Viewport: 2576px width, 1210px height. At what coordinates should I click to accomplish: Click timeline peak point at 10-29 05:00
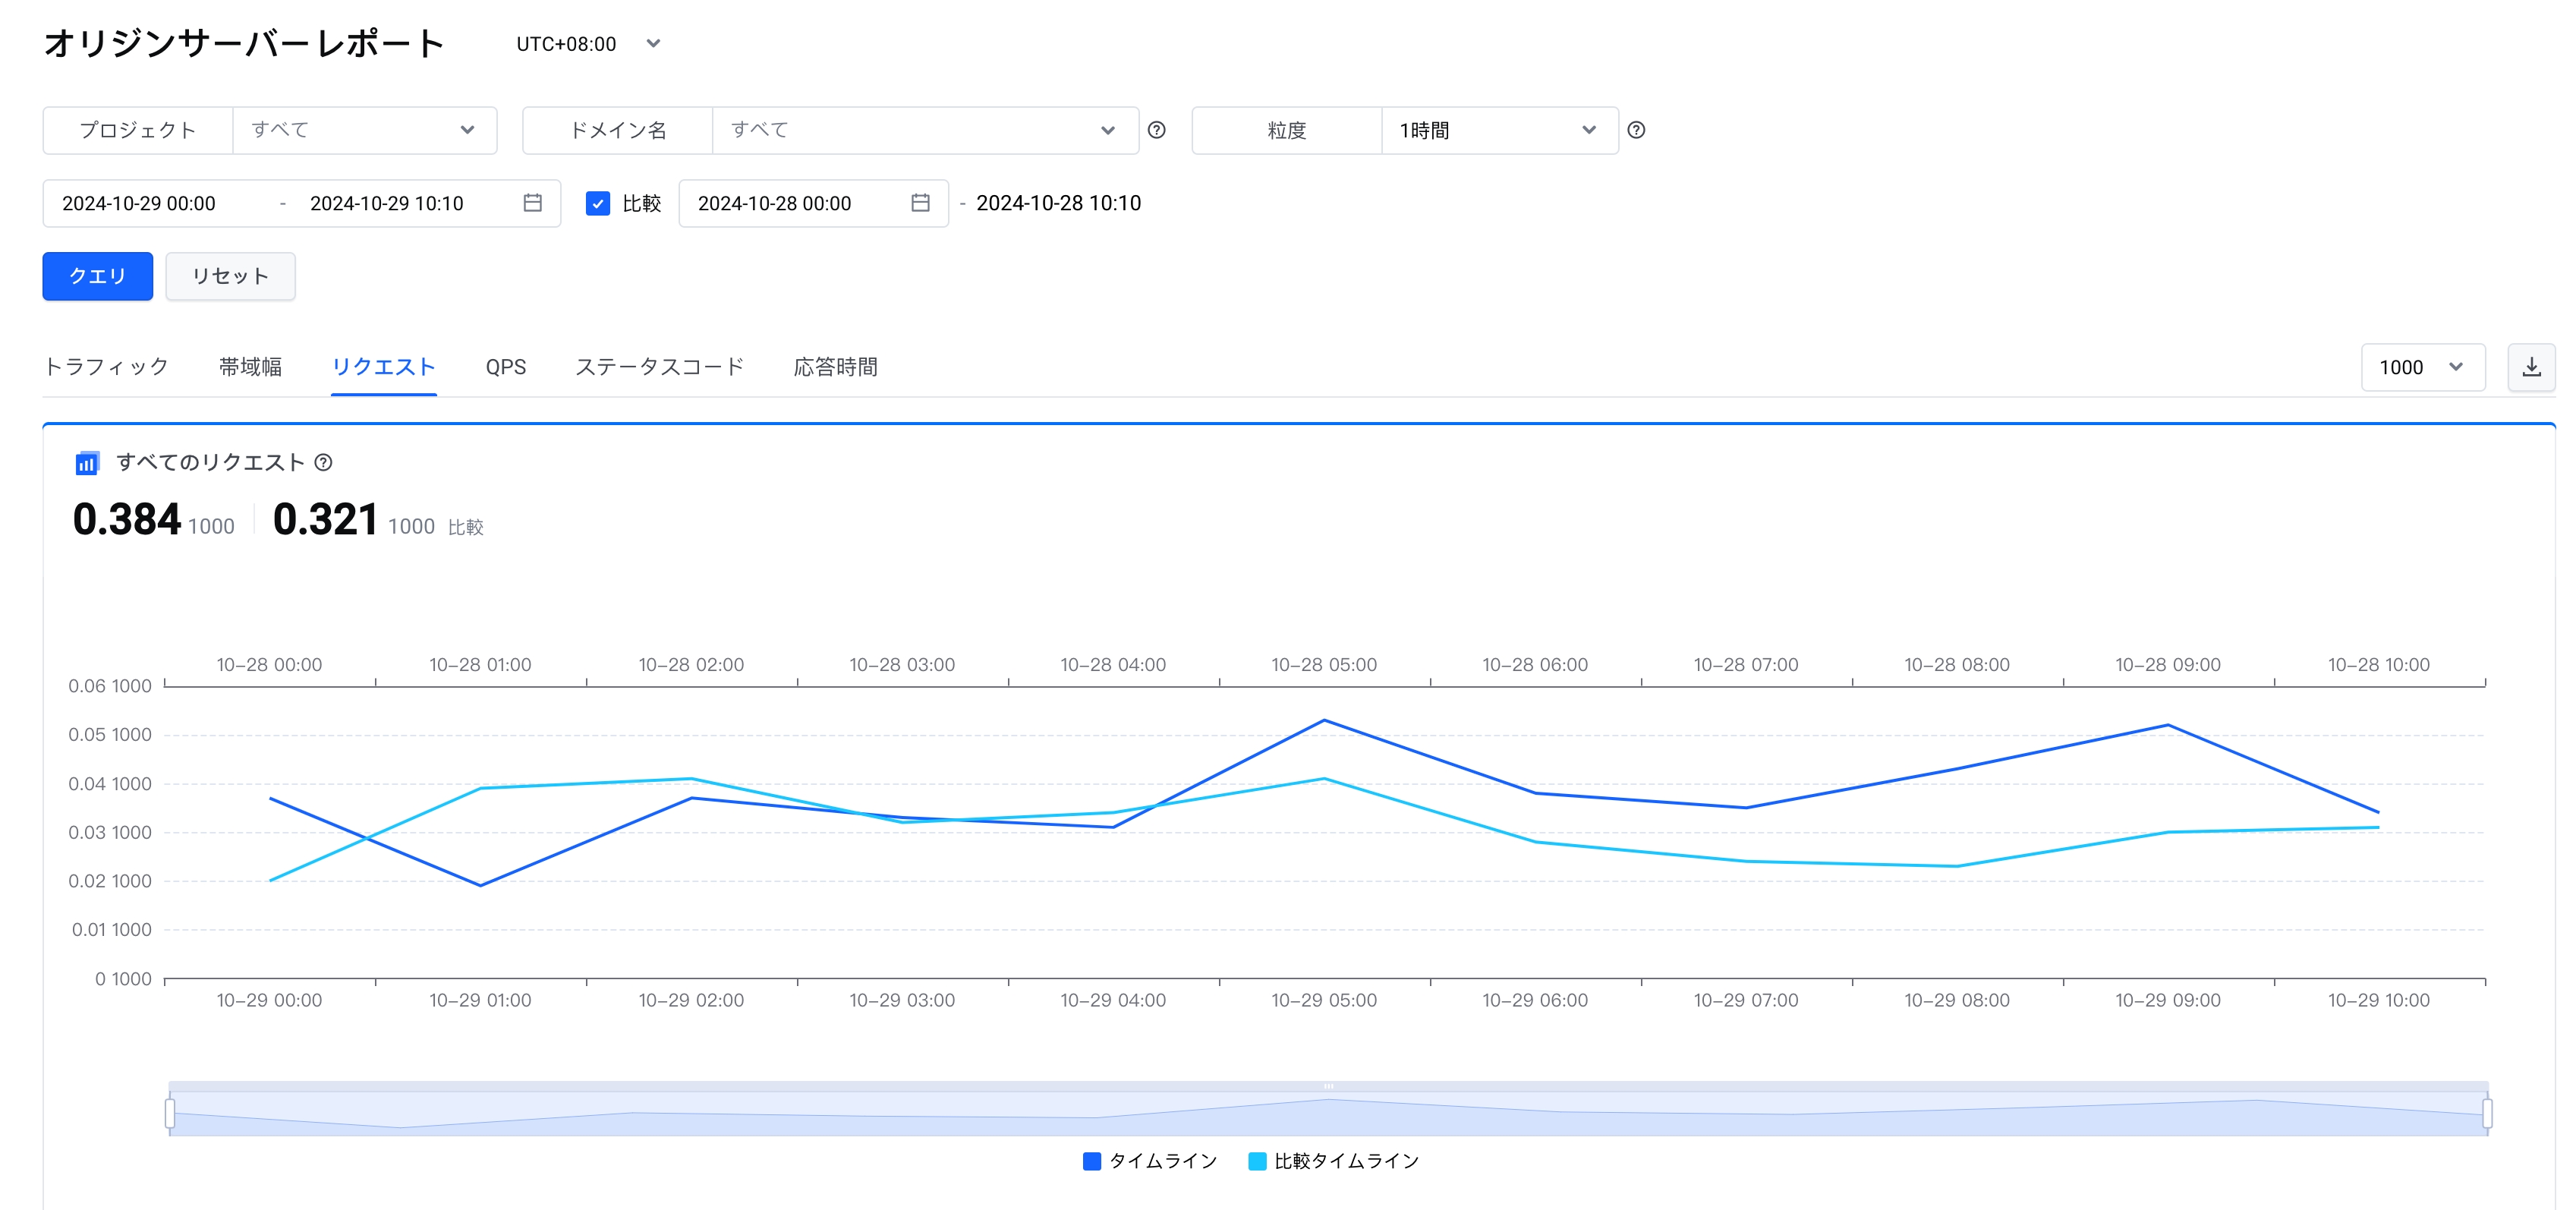(x=1324, y=720)
